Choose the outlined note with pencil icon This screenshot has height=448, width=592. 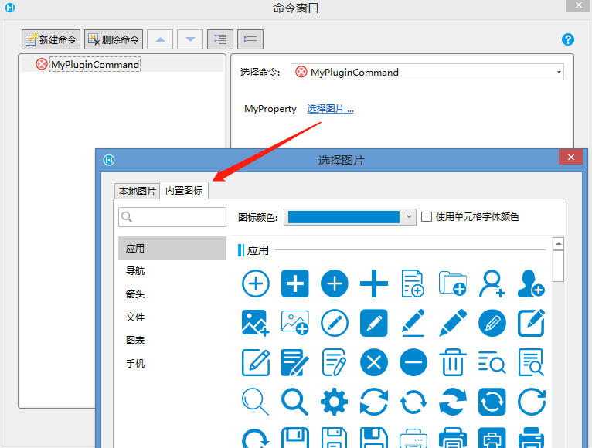[x=335, y=363]
